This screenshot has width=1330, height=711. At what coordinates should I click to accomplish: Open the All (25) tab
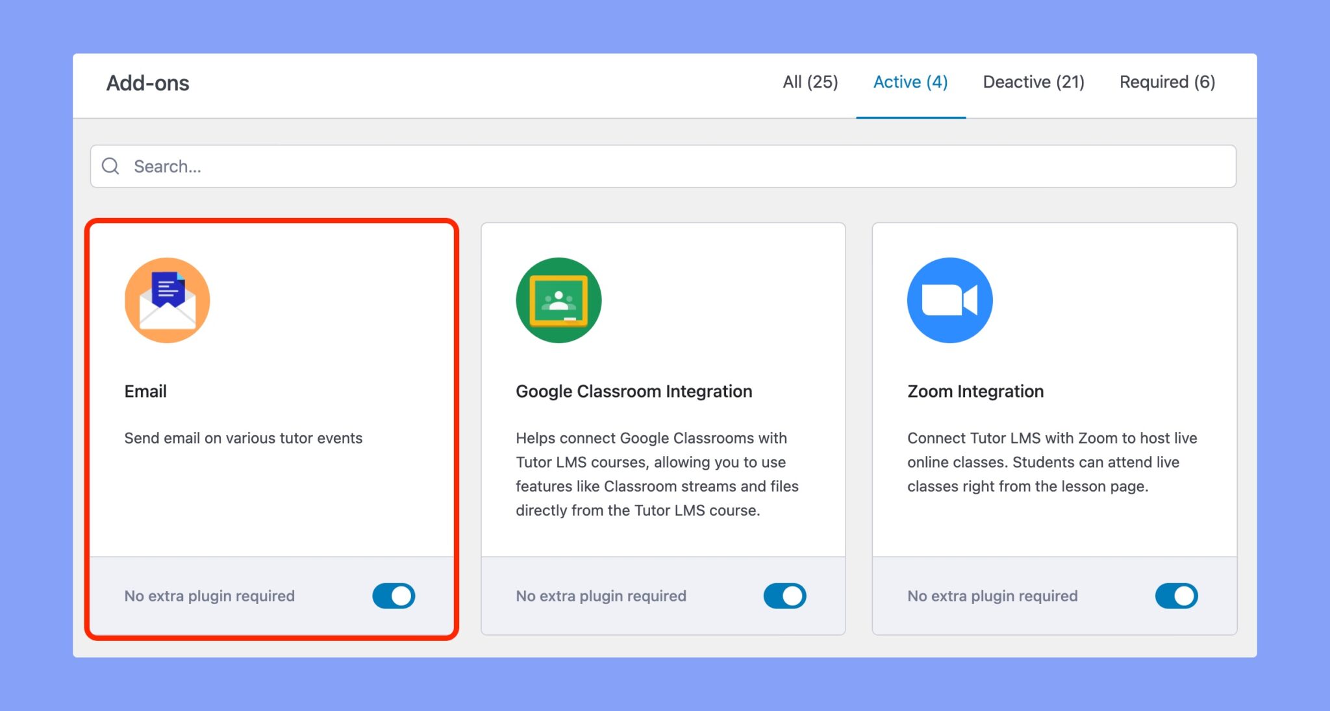[810, 82]
